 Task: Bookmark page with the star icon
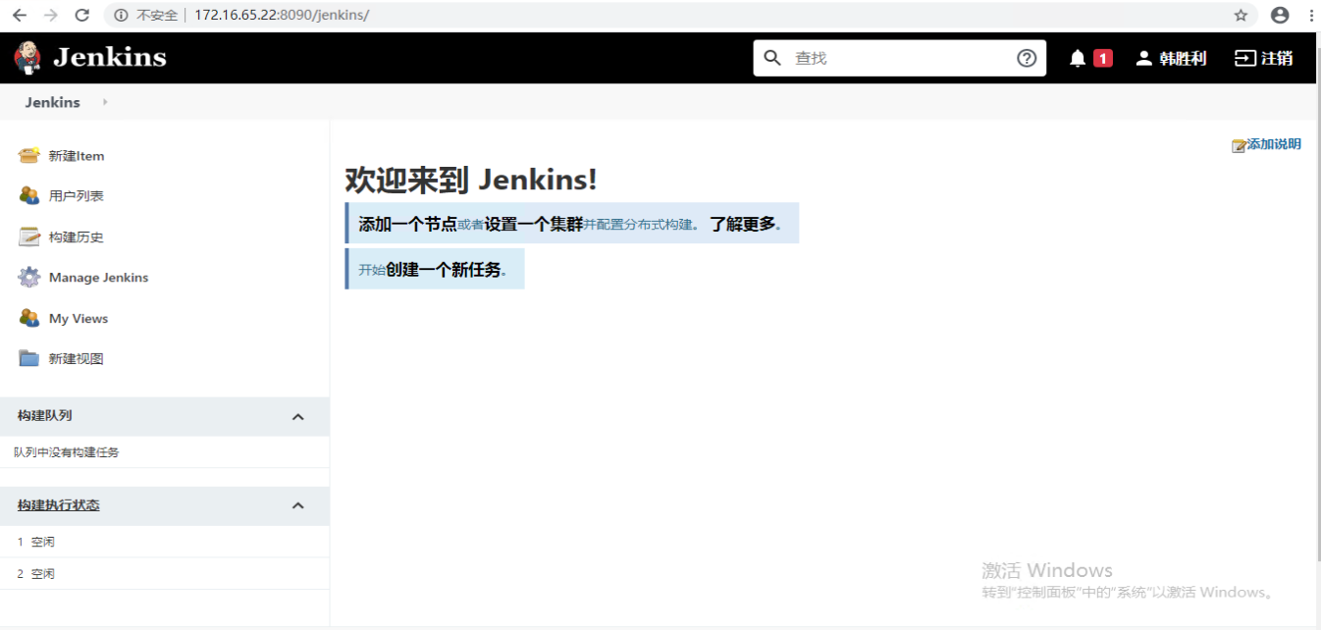(1241, 16)
